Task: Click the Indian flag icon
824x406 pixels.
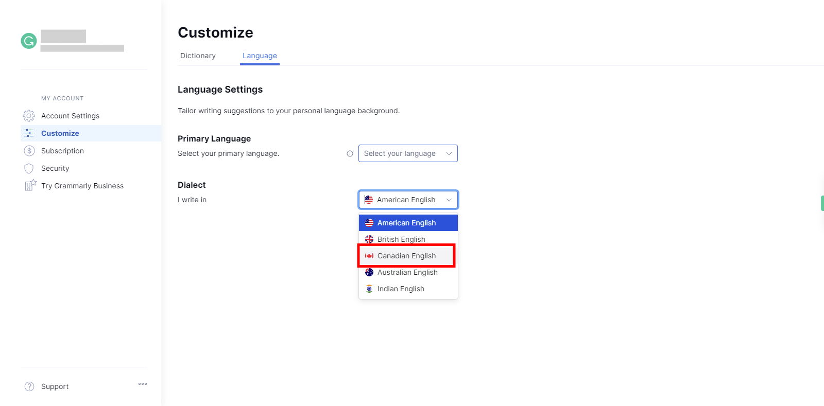Action: point(369,289)
